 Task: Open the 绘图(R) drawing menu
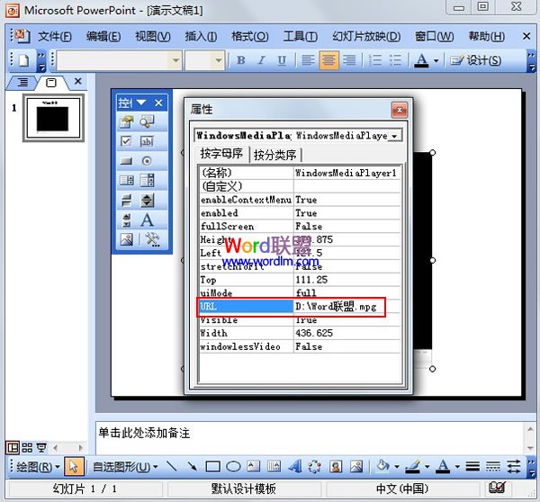tap(38, 467)
